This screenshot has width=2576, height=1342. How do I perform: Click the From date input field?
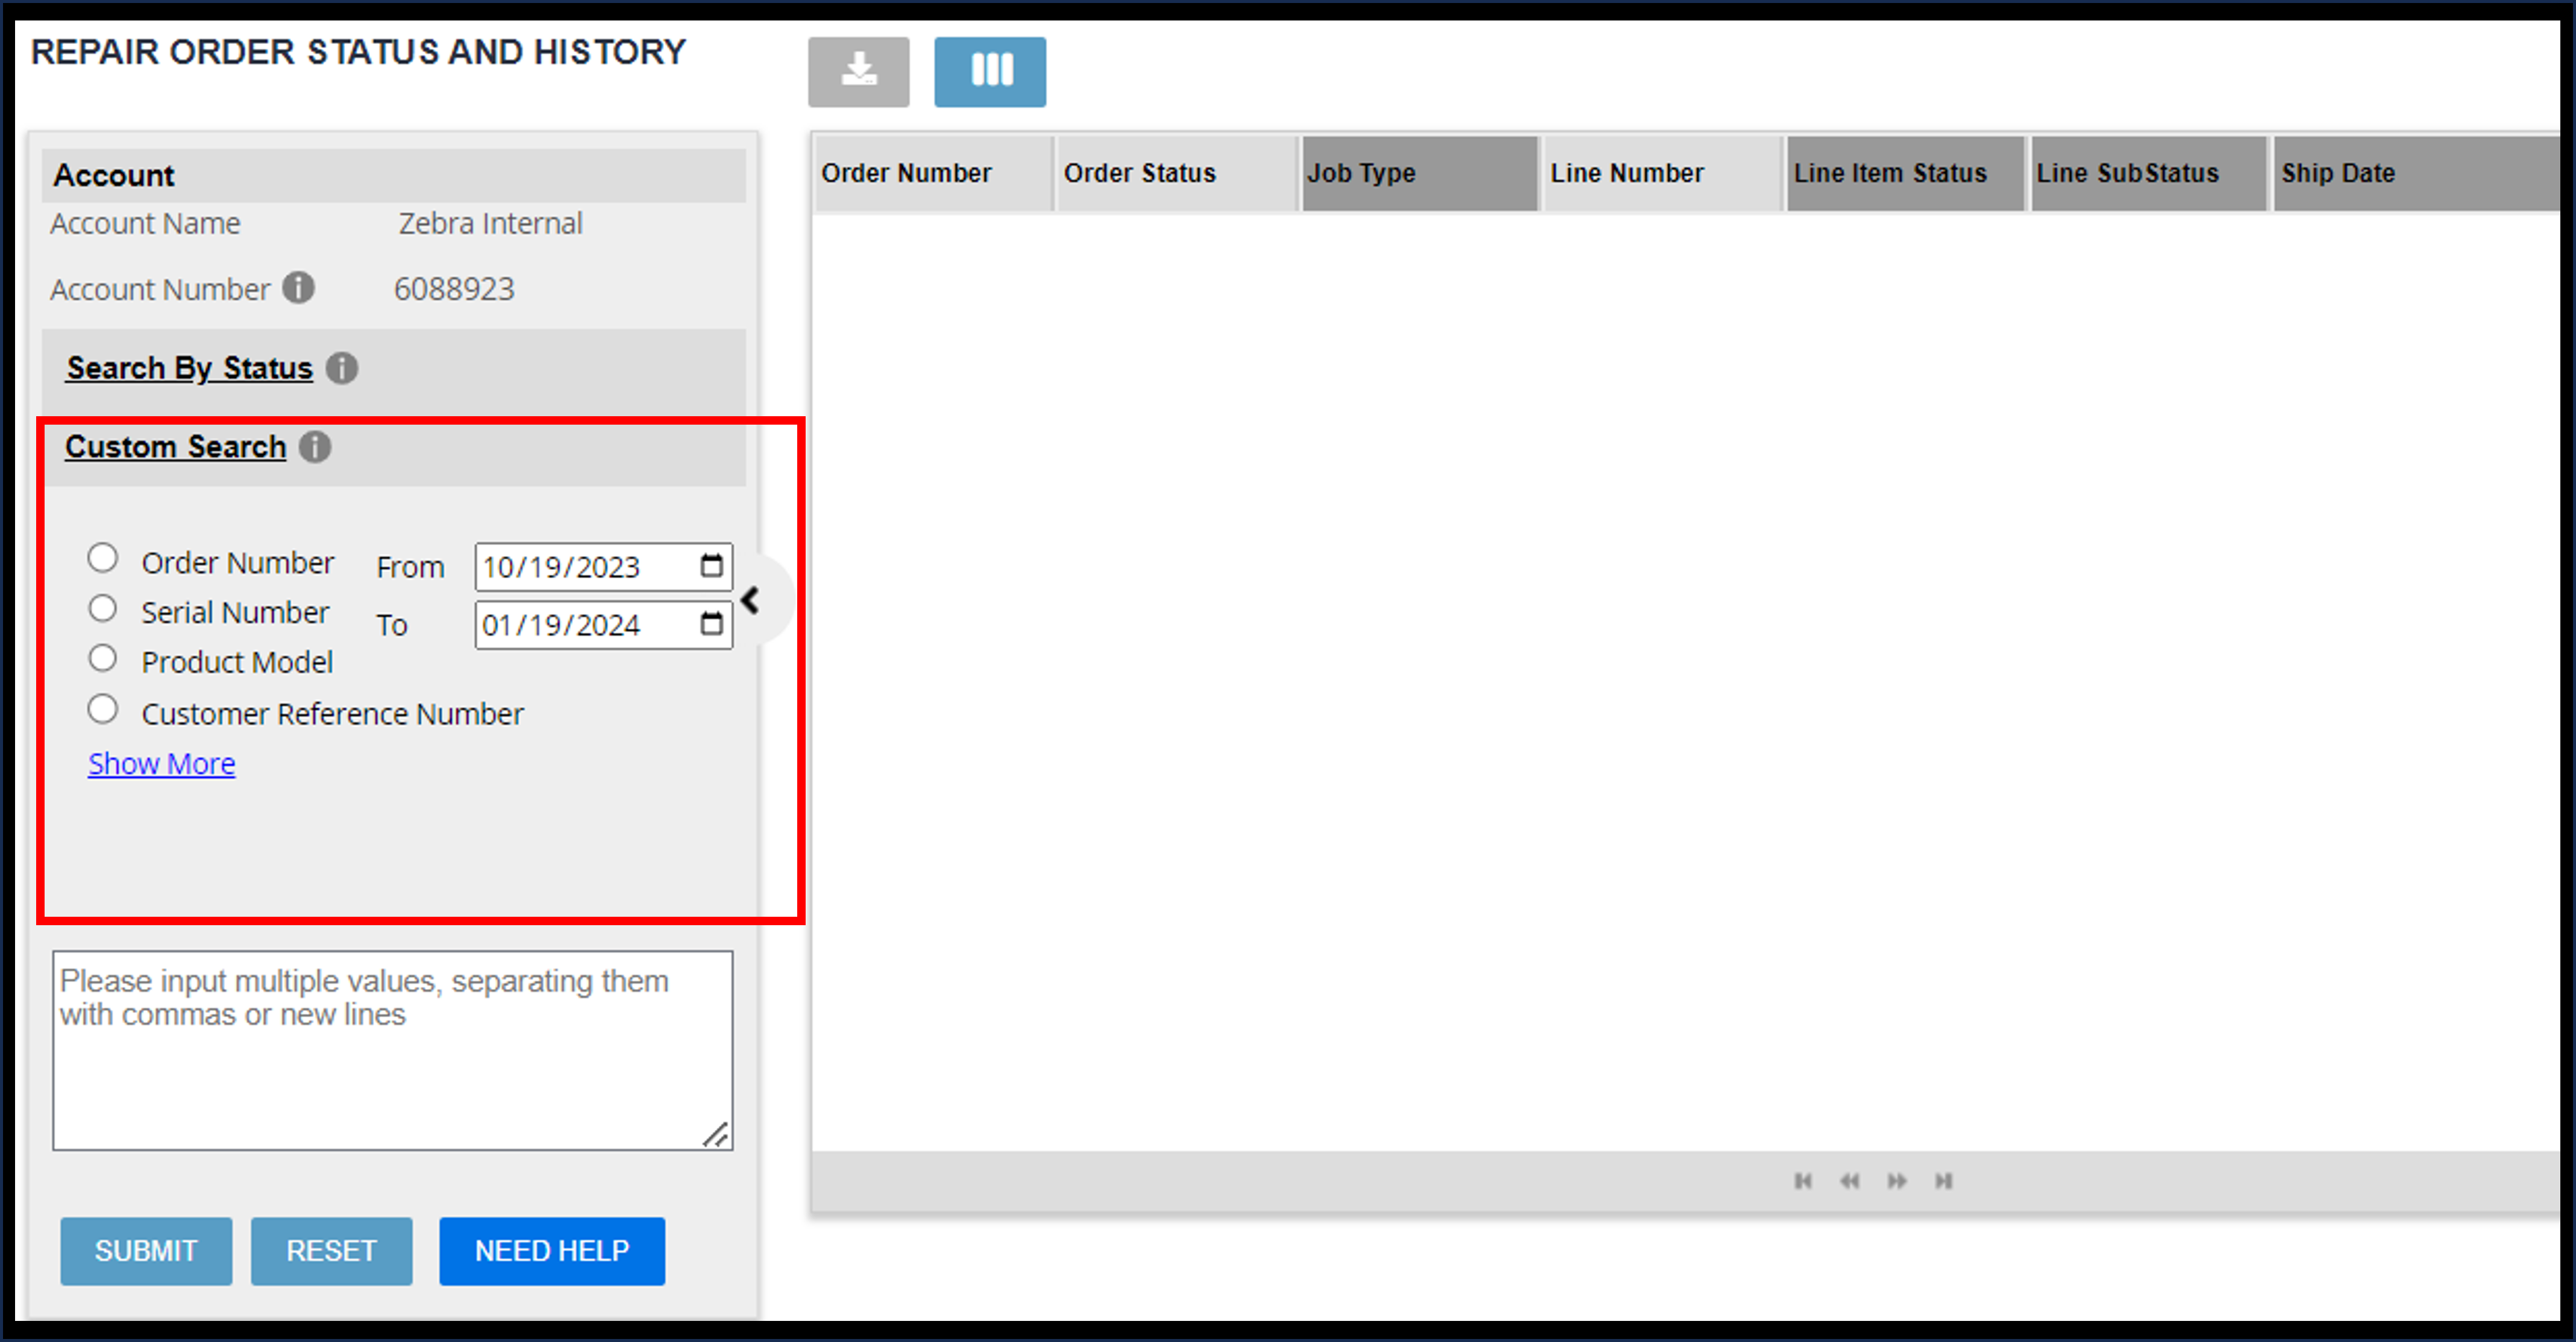tap(603, 567)
